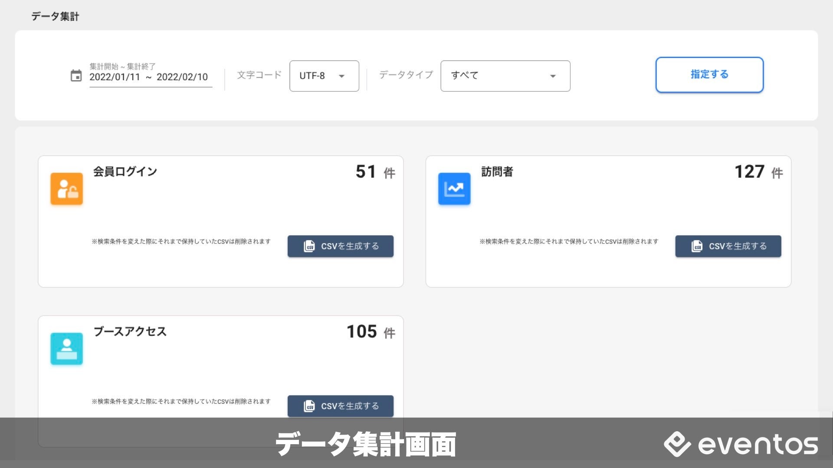Click the teal ブースアクセス booth icon
Image resolution: width=833 pixels, height=468 pixels.
click(66, 348)
